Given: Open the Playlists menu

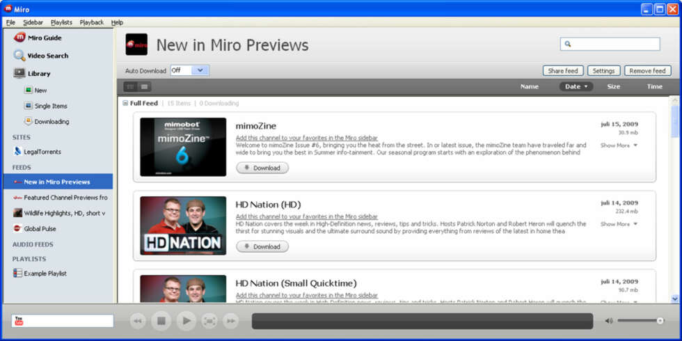Looking at the screenshot, I should 61,22.
